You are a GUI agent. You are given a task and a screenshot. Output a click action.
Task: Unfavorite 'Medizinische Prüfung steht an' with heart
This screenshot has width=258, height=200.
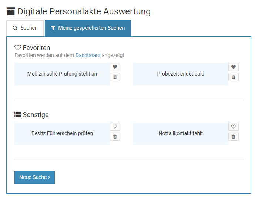115,67
